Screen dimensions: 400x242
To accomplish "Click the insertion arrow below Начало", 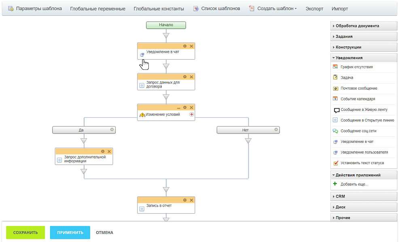I will tap(166, 36).
